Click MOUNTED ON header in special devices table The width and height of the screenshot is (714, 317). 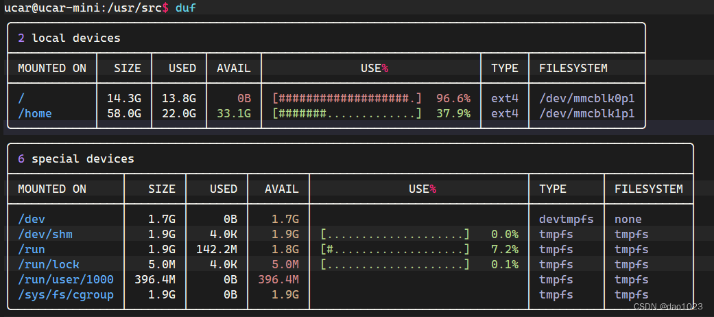(x=52, y=189)
